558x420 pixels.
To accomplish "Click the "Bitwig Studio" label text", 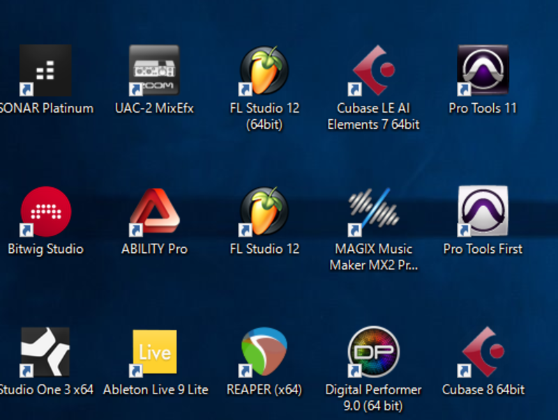I will coord(45,249).
